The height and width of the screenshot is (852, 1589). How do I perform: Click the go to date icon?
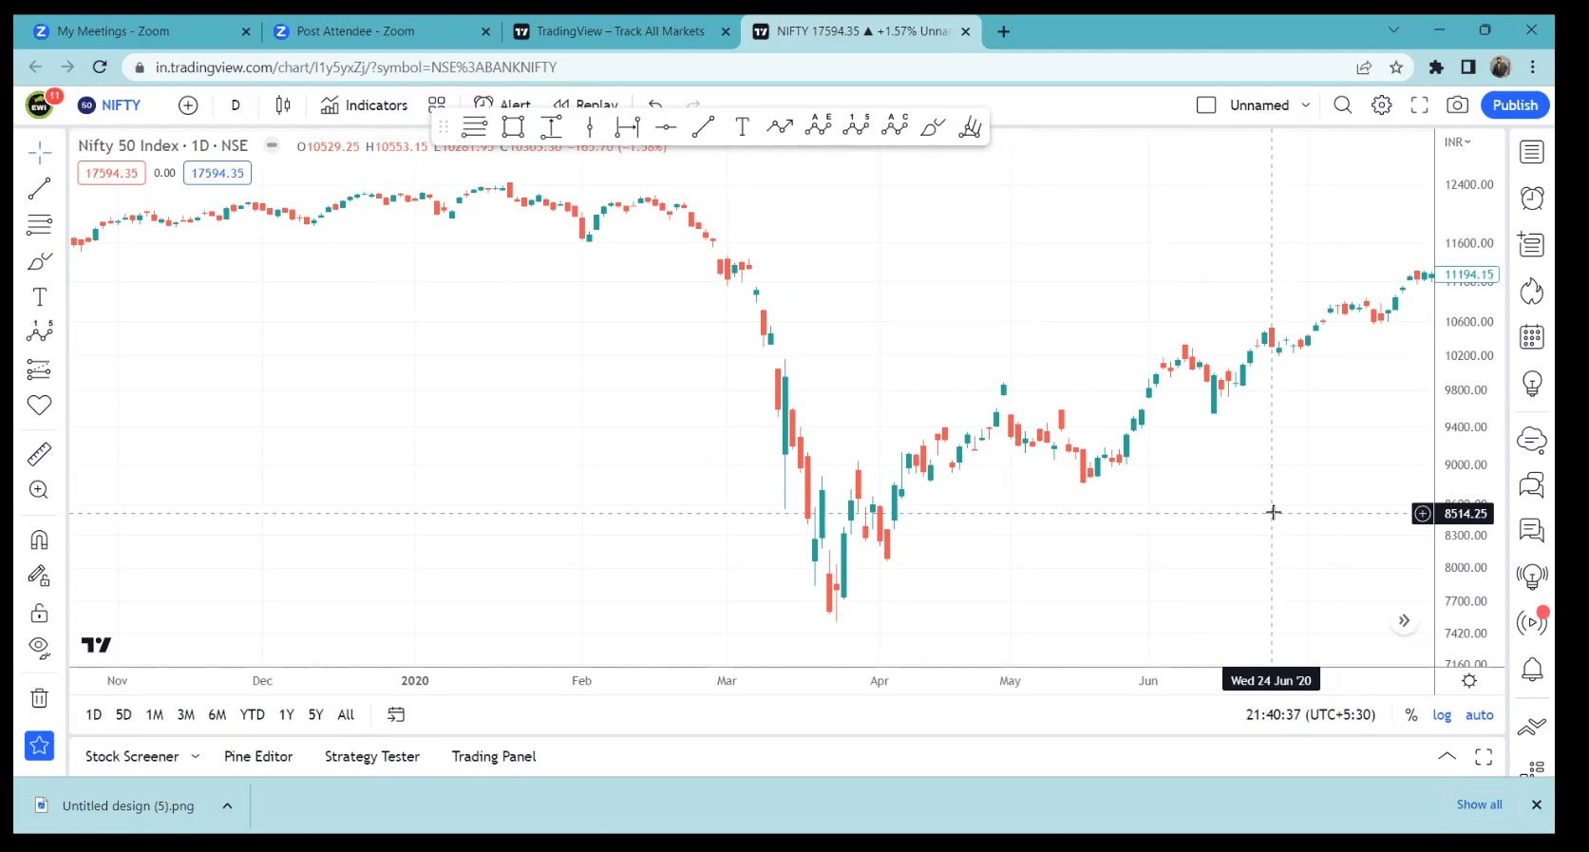(396, 715)
